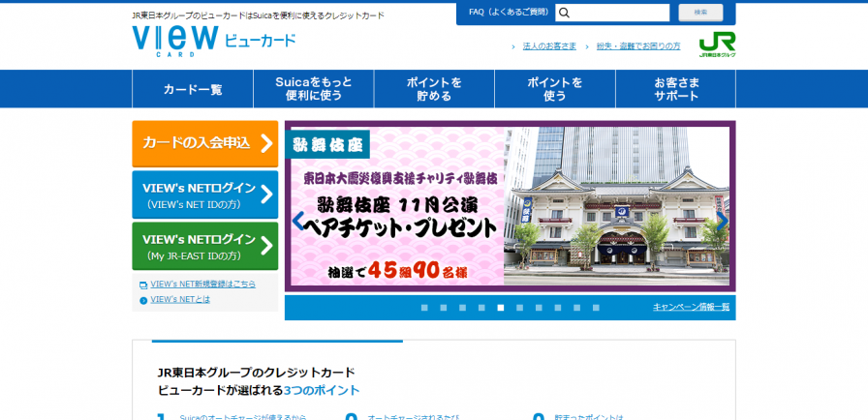
Task: Click the FAQ search input field
Action: tap(612, 13)
